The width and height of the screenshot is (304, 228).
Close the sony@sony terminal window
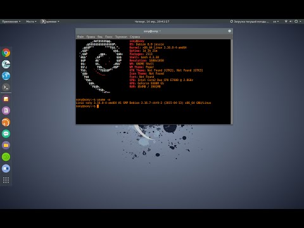pyautogui.click(x=229, y=31)
